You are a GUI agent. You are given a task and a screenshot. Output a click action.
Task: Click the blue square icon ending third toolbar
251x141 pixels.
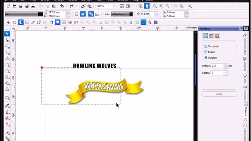pos(156,22)
